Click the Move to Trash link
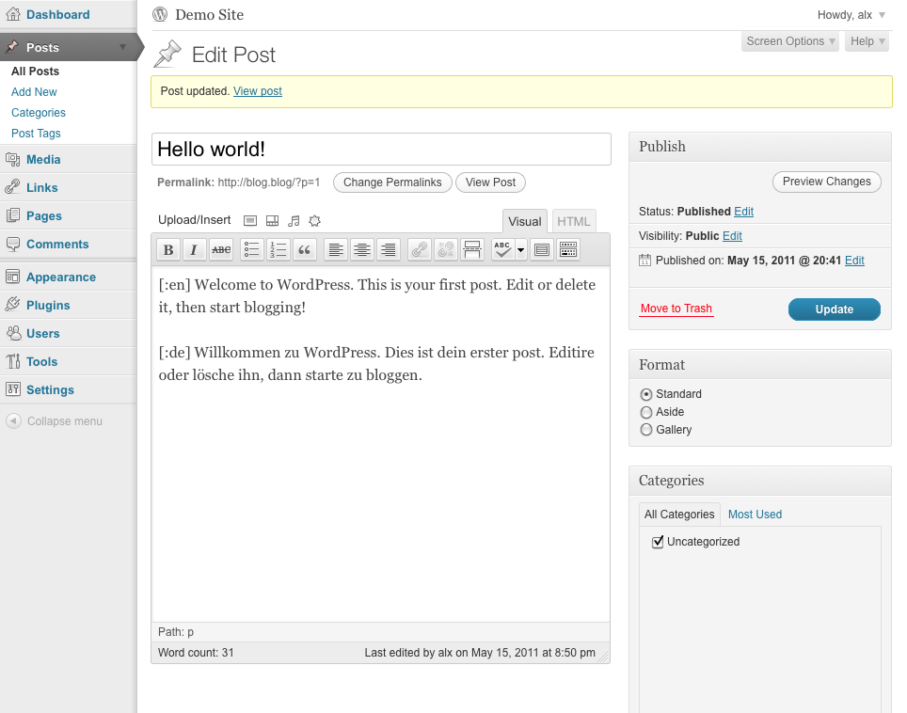This screenshot has width=907, height=713. 676,309
